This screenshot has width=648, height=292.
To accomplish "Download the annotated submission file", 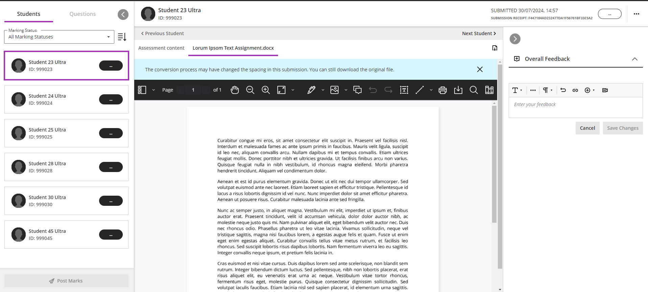I will pos(458,90).
